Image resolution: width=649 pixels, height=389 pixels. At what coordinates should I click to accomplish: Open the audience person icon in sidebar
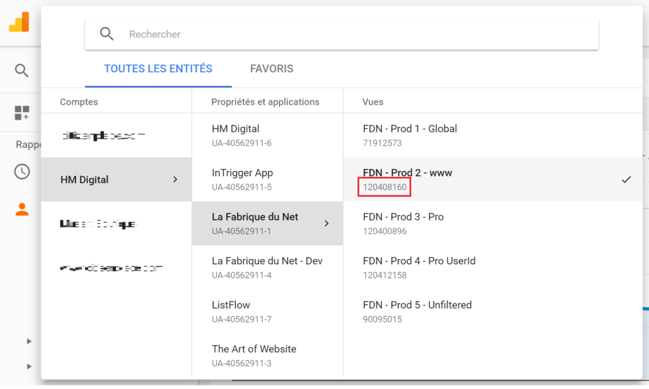[22, 210]
